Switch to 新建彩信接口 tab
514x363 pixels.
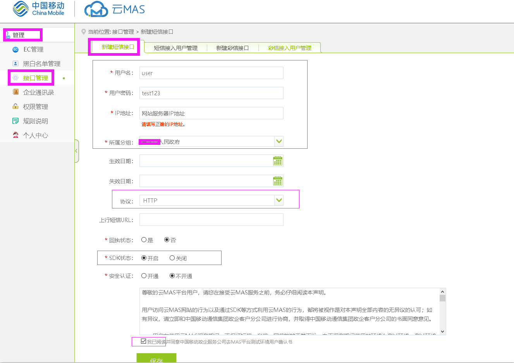[232, 48]
